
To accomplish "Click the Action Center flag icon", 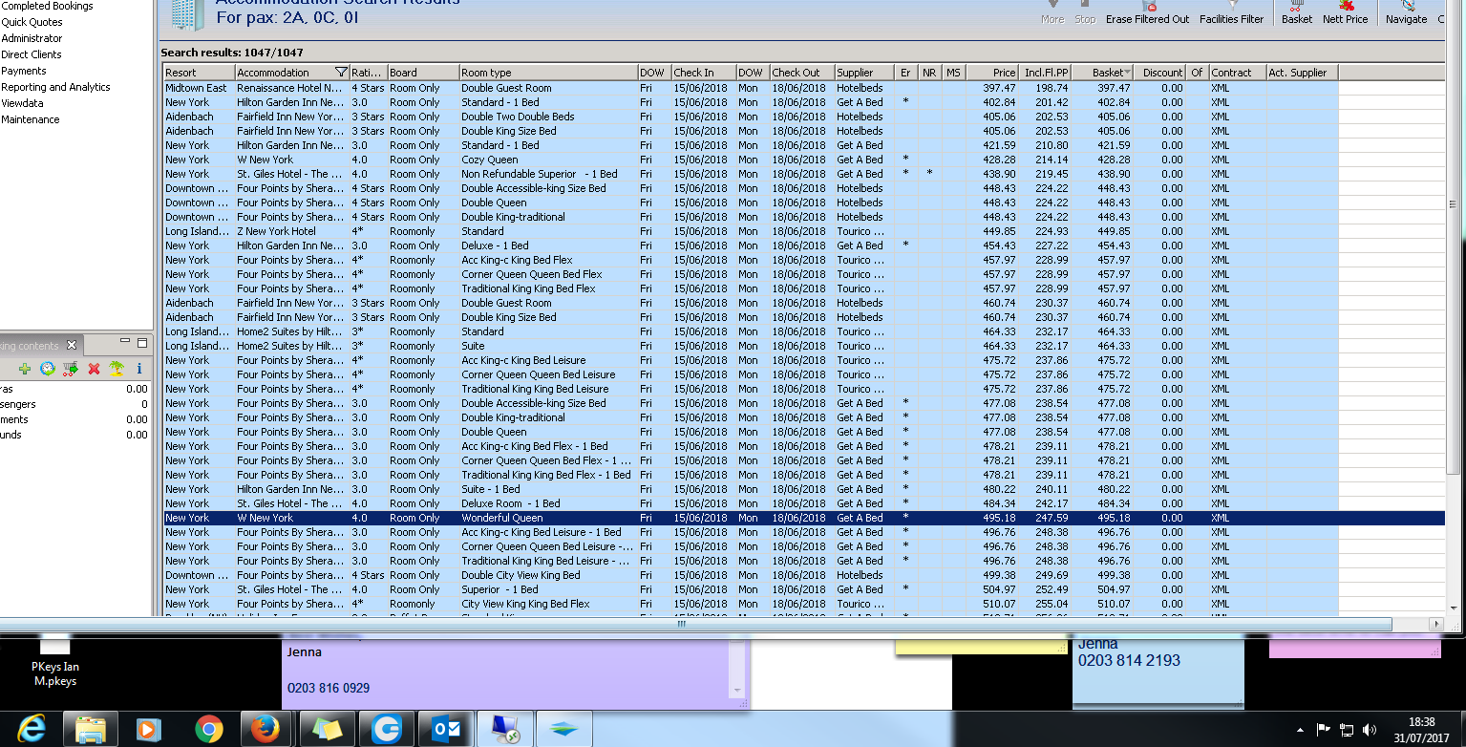I will pyautogui.click(x=1323, y=730).
